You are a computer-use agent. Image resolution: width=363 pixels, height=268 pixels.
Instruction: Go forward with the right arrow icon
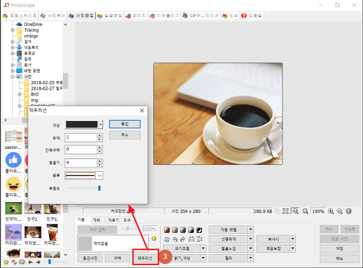pyautogui.click(x=38, y=262)
